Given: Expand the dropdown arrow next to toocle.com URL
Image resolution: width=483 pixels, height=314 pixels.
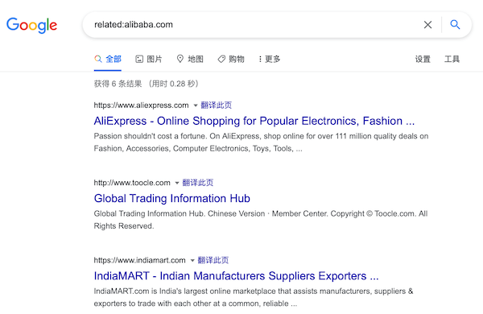Looking at the screenshot, I should (x=177, y=183).
